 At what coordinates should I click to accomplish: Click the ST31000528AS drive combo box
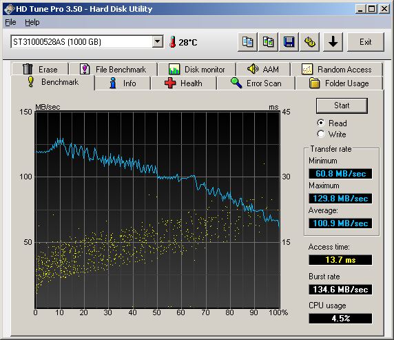(87, 42)
